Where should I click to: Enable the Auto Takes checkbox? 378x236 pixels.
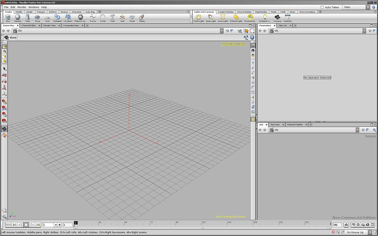point(322,7)
